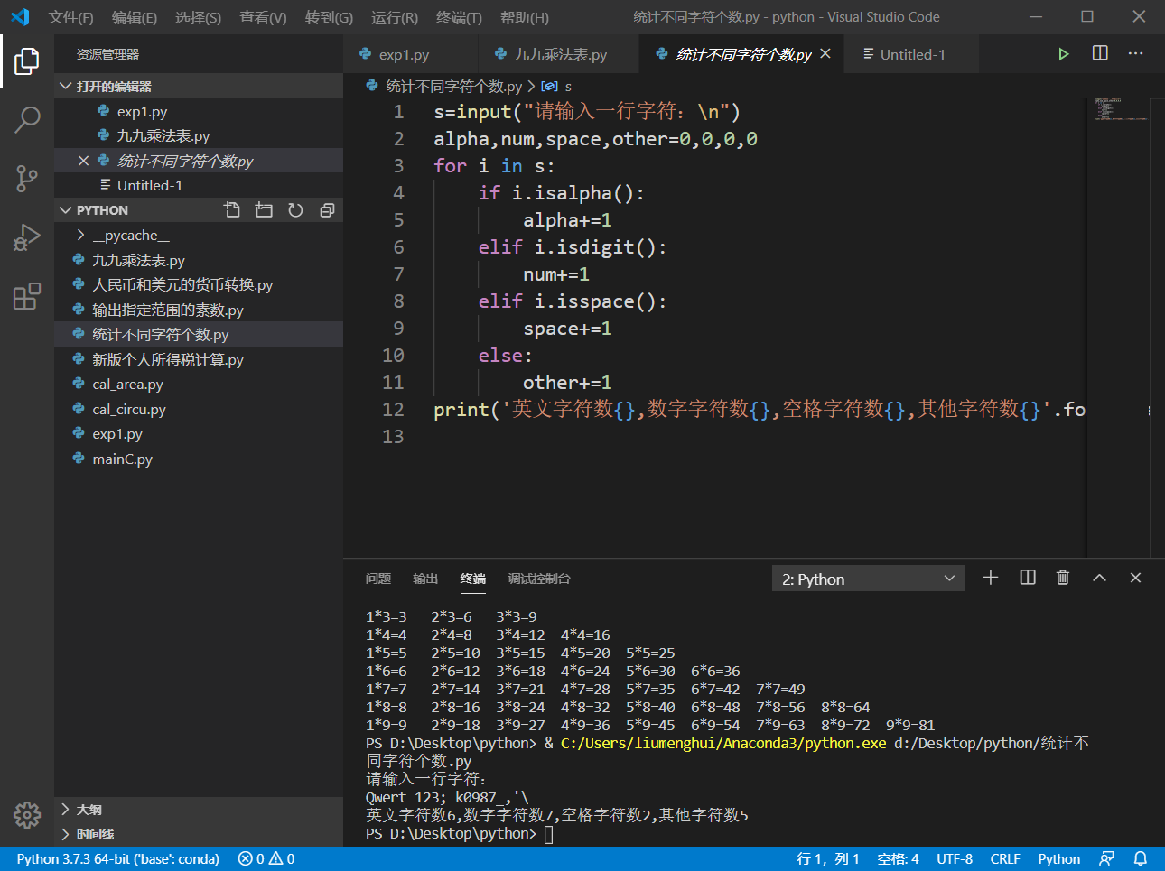Image resolution: width=1165 pixels, height=871 pixels.
Task: Click the breadcrumb symbol 's'
Action: (x=556, y=87)
